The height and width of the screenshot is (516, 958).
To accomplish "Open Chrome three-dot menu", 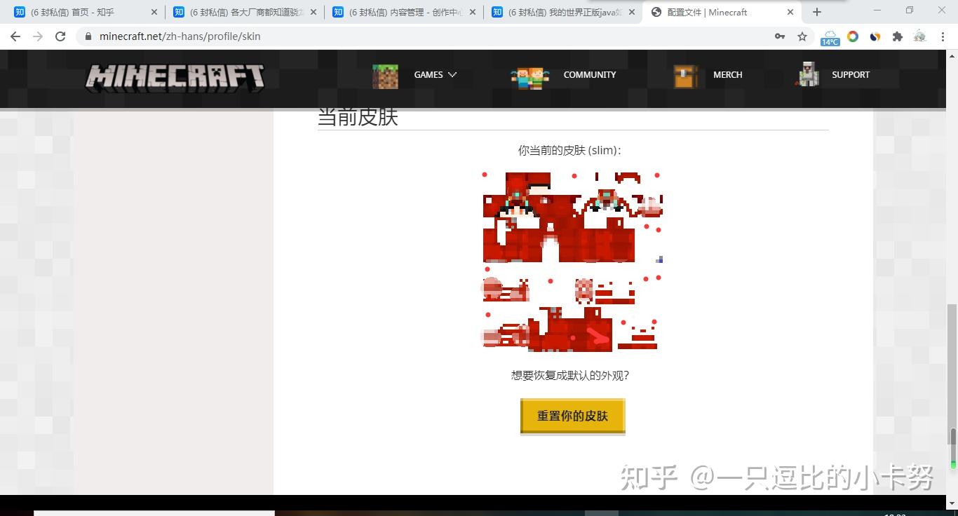I will [x=943, y=36].
